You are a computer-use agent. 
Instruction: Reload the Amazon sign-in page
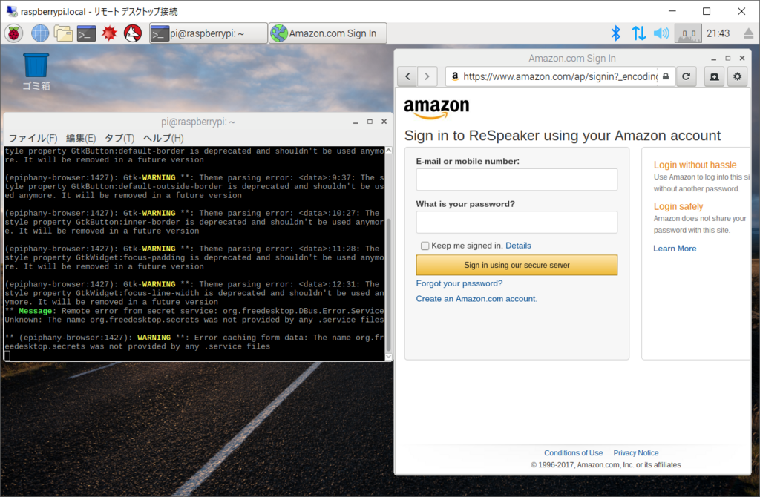pos(687,76)
